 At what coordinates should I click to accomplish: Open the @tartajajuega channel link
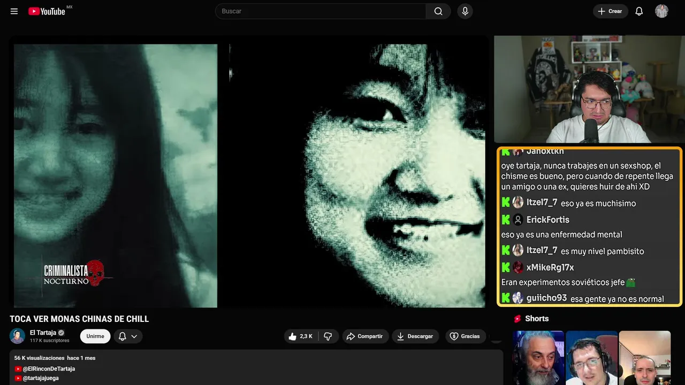coord(41,378)
